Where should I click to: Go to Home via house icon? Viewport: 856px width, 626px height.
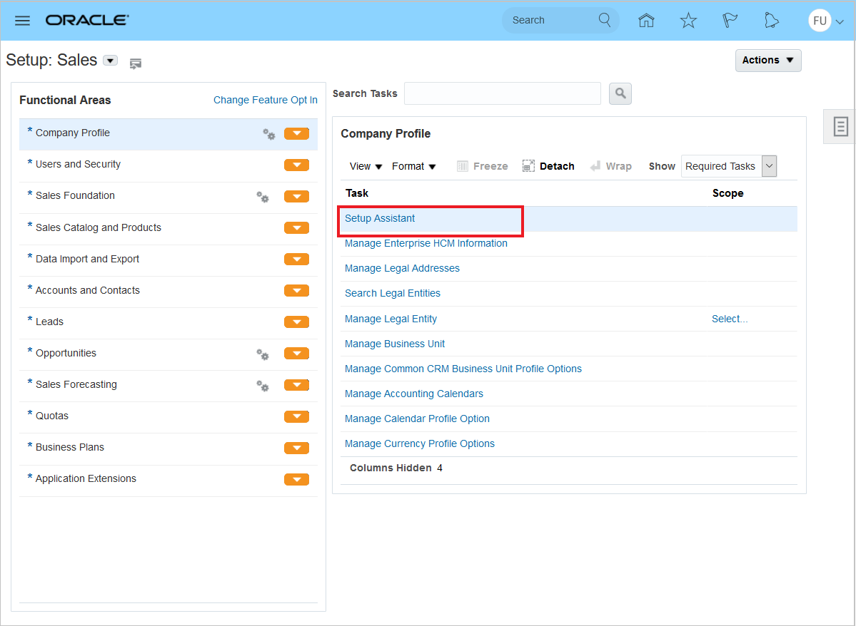coord(646,21)
